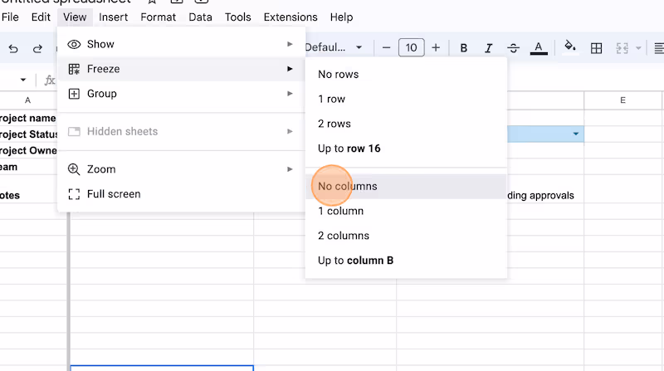This screenshot has height=371, width=664.
Task: Select column A header
Action: pos(28,100)
